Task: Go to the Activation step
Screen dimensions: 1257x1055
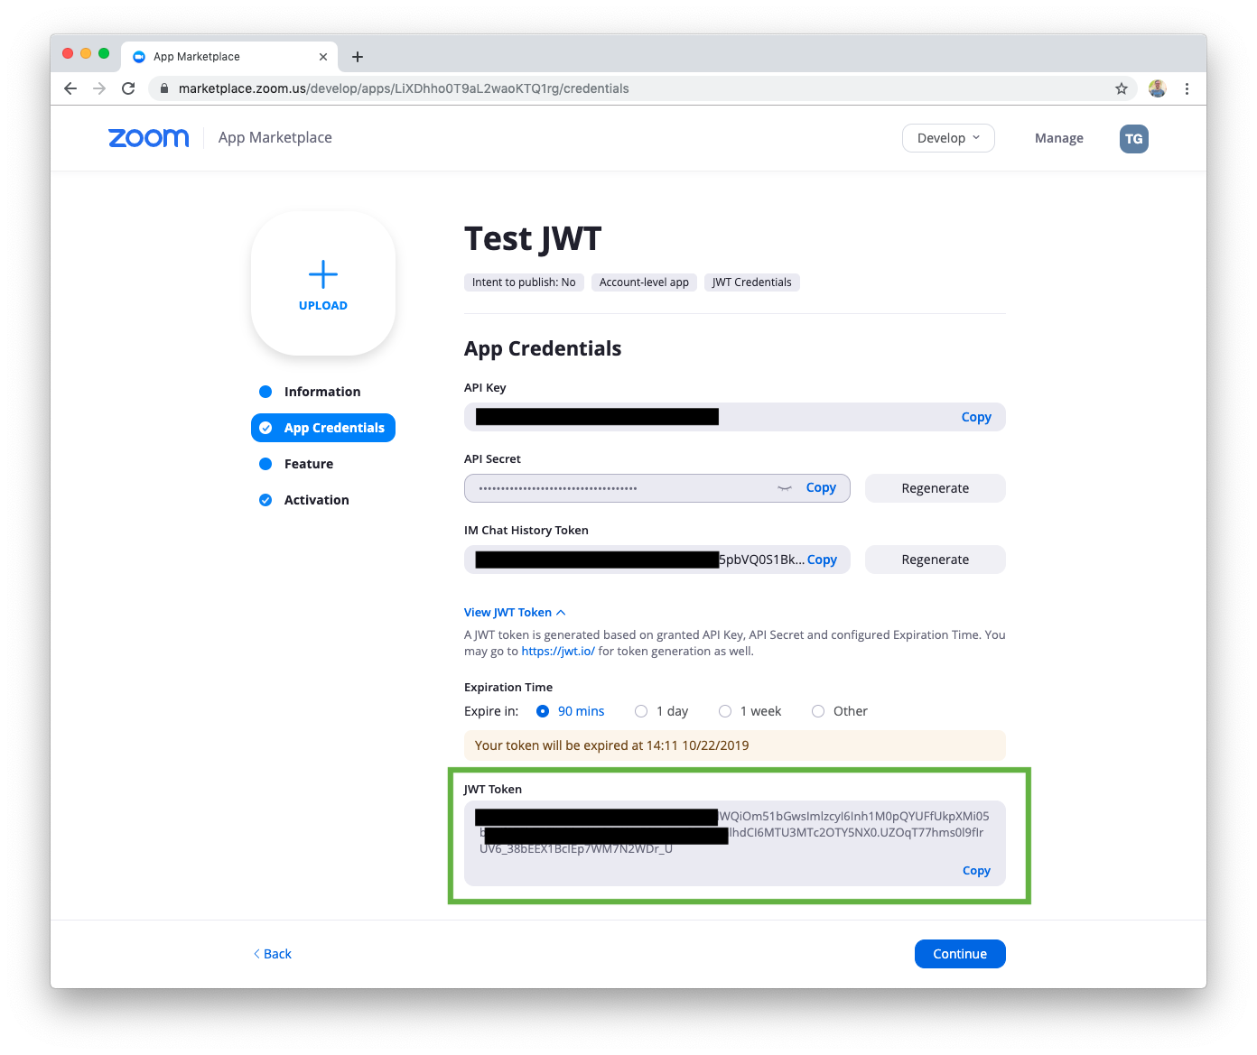Action: tap(316, 500)
